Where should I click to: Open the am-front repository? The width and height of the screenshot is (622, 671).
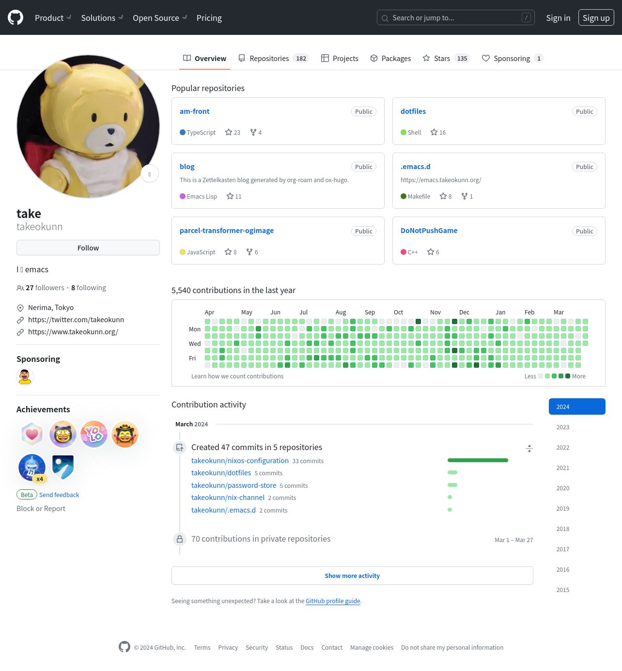pyautogui.click(x=195, y=111)
